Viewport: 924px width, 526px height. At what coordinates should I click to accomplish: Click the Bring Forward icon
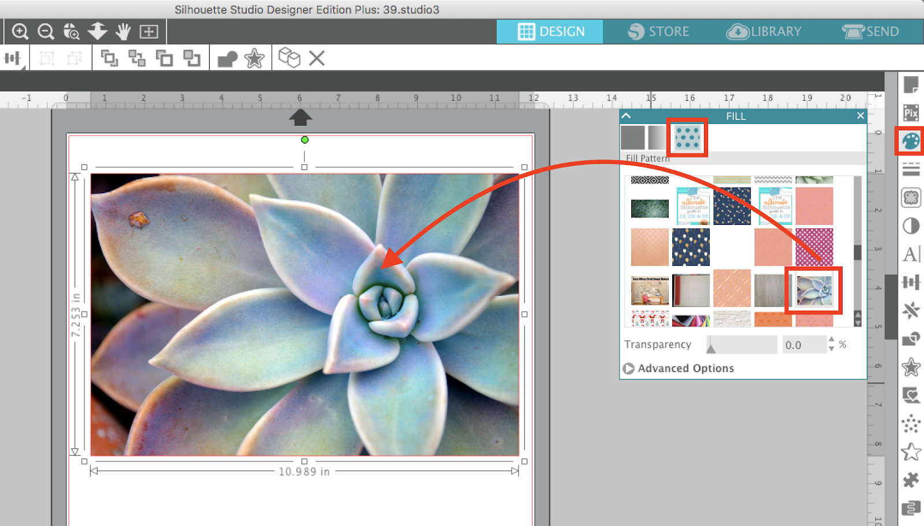(x=165, y=58)
